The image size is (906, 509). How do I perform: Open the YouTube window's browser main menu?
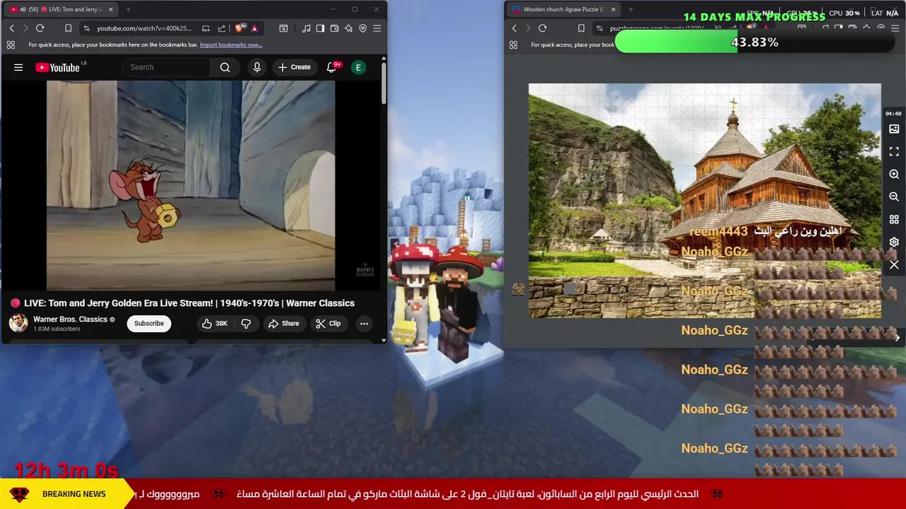click(x=377, y=28)
